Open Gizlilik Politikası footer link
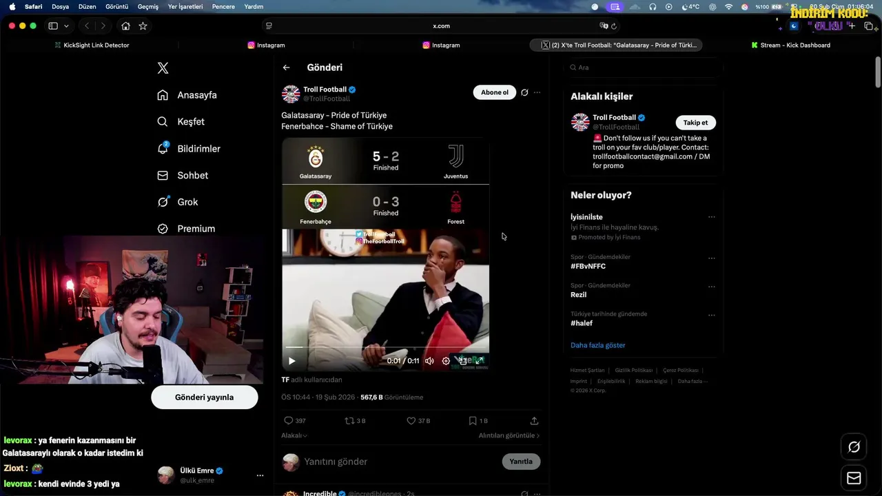The width and height of the screenshot is (882, 496). tap(633, 371)
